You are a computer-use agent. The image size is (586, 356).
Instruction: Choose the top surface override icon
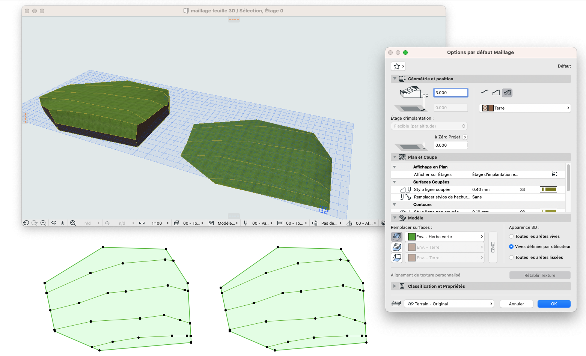397,237
